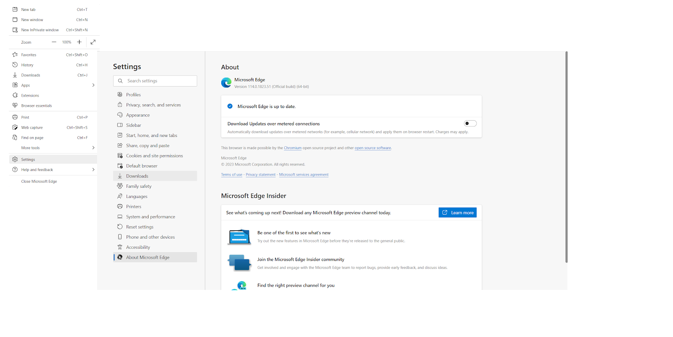Click the Family safety icon in sidebar
Viewport: 673px width, 337px height.
click(120, 186)
